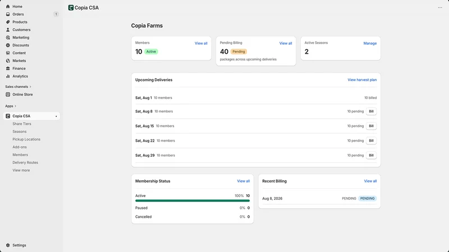Click Manage for Active Seasons
Screen dimensions: 449x252
pos(370,44)
